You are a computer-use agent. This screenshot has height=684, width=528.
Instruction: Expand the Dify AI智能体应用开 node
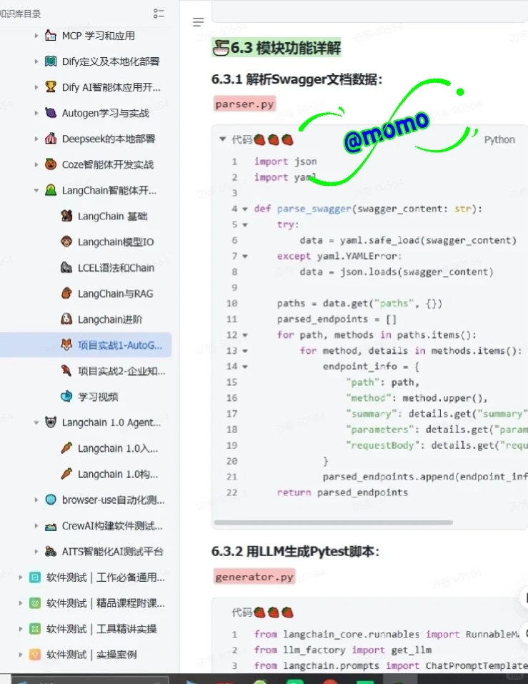36,87
